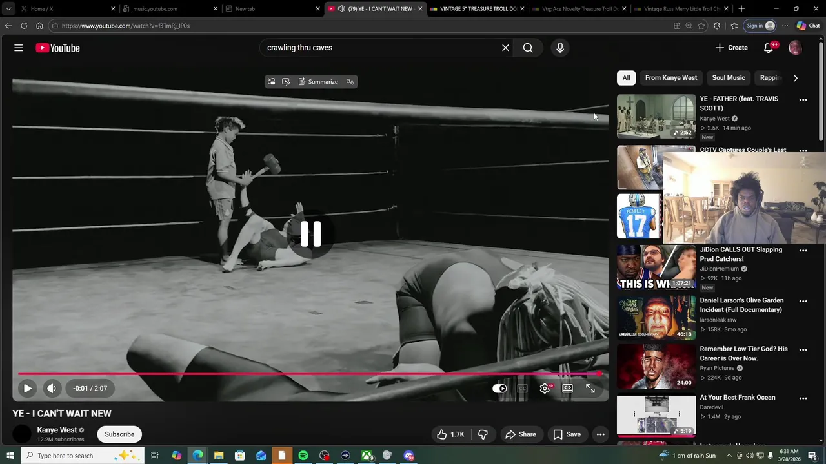
Task: Add page to favorites star
Action: [701, 26]
